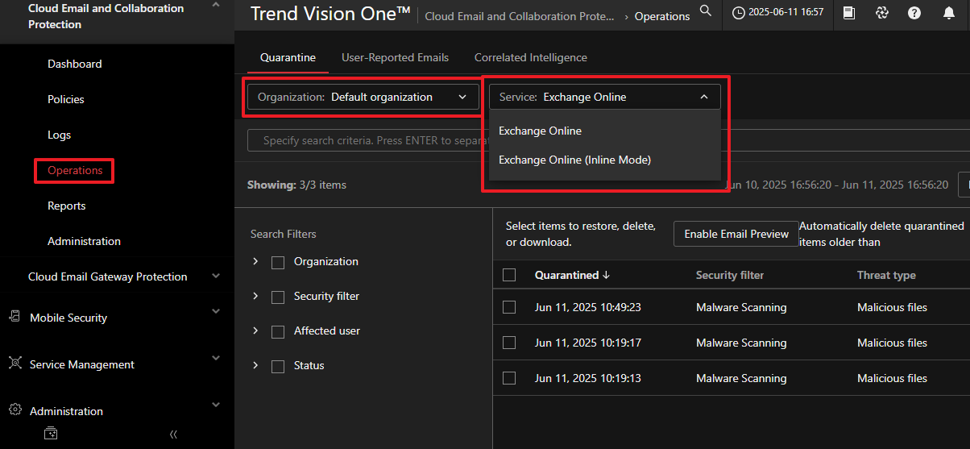Image resolution: width=970 pixels, height=449 pixels.
Task: Collapse the sidebar with double-chevron icon
Action: click(x=173, y=434)
